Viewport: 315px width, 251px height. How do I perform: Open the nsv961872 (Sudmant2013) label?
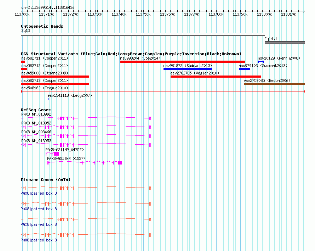188,66
